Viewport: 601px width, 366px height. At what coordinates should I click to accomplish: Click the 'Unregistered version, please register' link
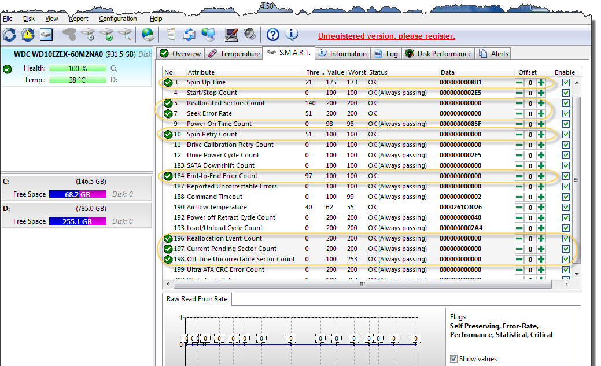point(386,36)
